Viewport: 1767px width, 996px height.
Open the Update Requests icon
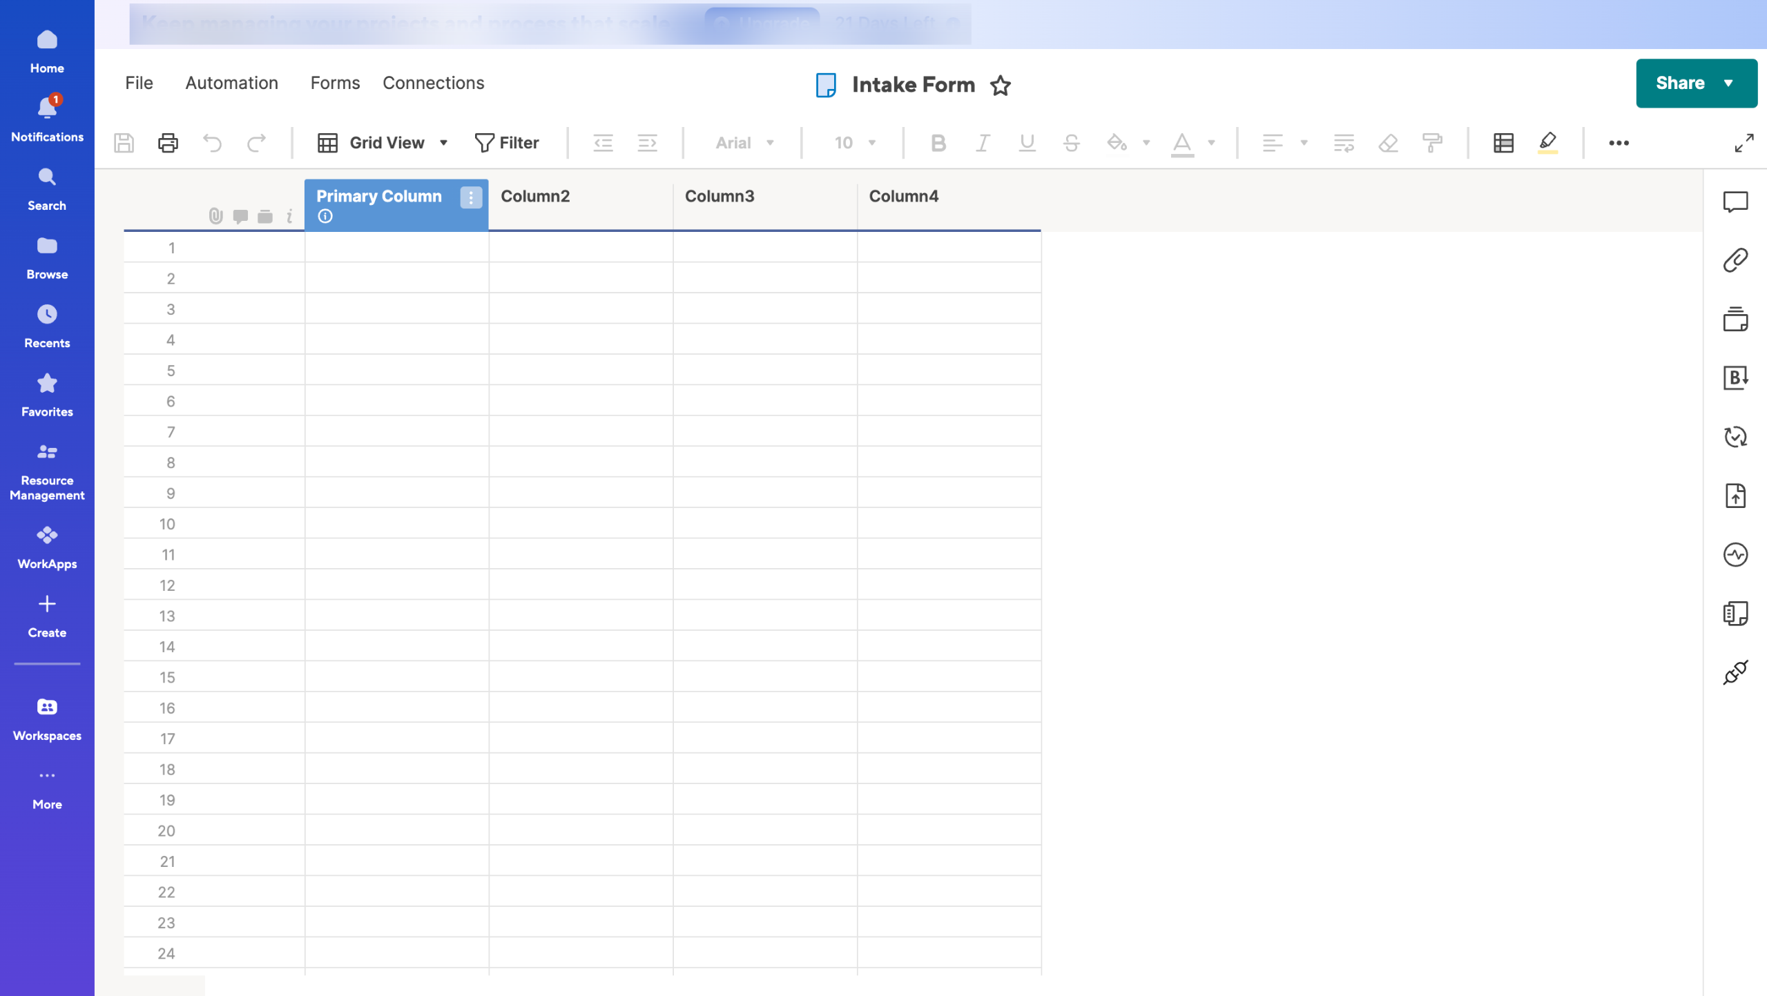point(1735,437)
